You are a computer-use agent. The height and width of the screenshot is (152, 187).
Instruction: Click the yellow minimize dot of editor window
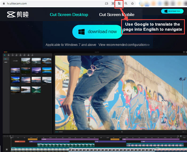pyautogui.click(x=6, y=52)
